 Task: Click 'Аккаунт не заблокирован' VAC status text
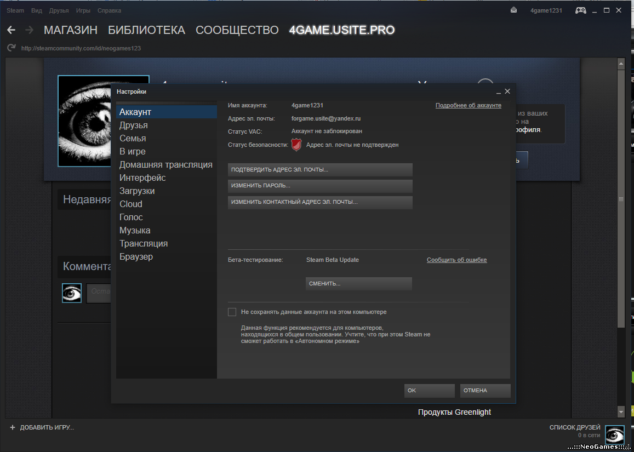coord(327,131)
